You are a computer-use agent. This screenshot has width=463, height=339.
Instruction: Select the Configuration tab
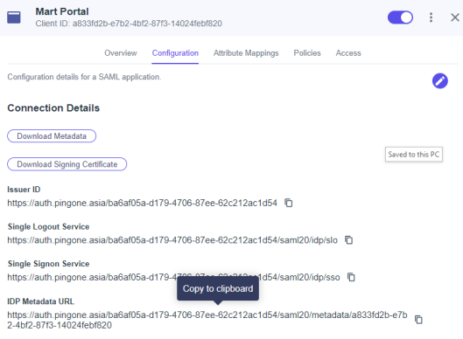point(175,53)
